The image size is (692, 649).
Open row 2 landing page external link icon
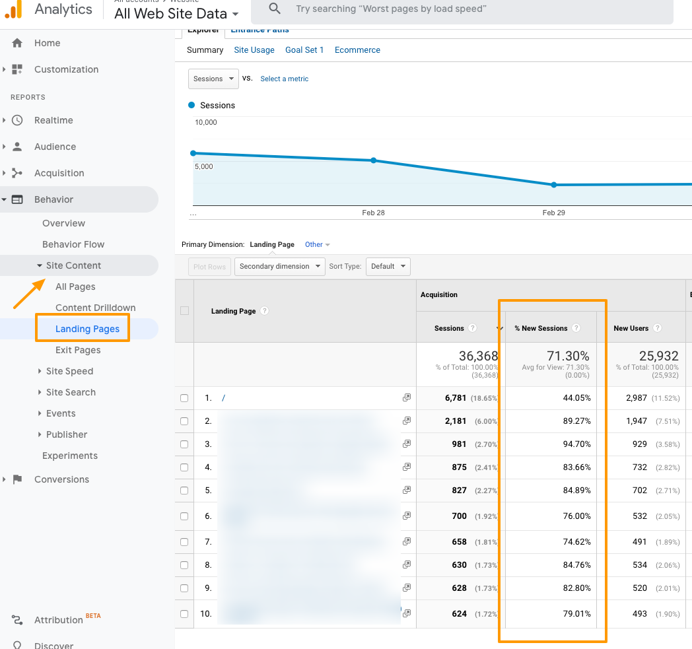407,421
